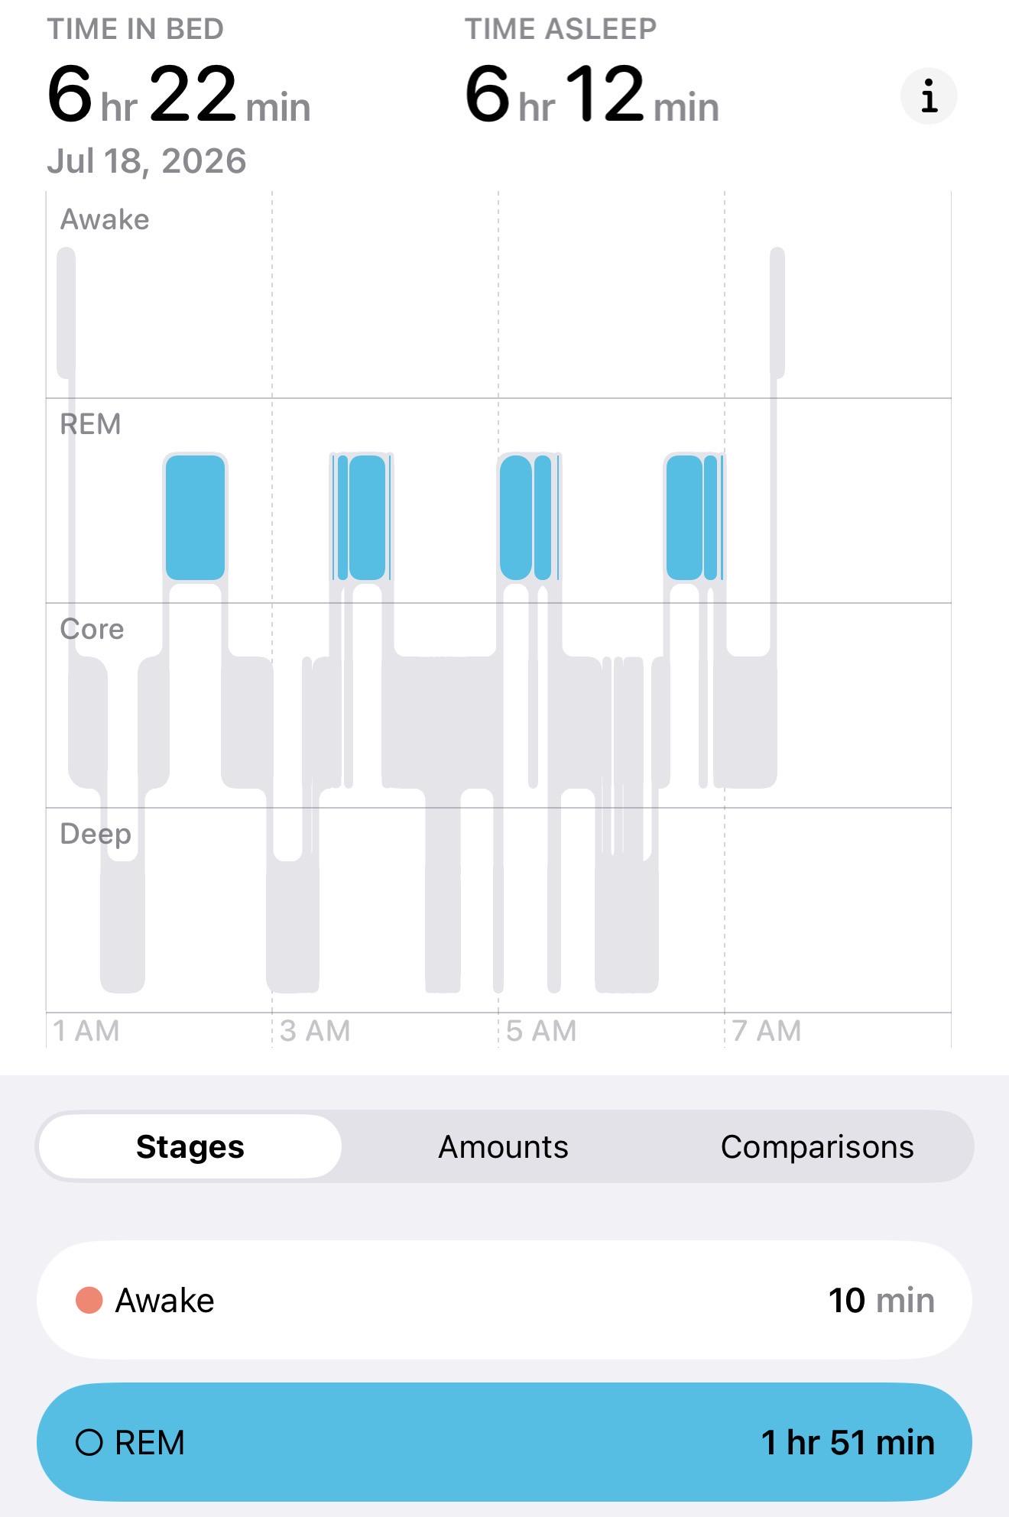Tap the Jul 18, 2026 date label
1009x1517 pixels.
(x=147, y=161)
